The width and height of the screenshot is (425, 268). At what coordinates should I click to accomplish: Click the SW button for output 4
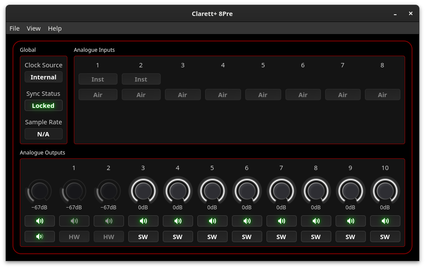(178, 236)
